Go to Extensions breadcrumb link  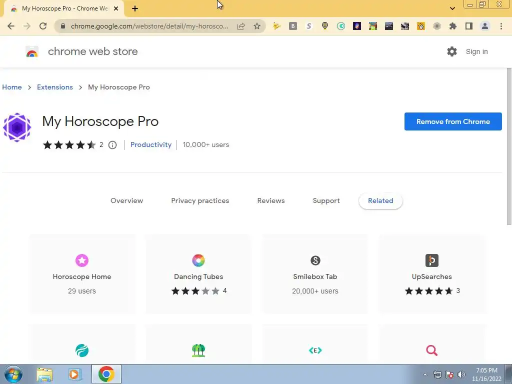[x=55, y=87]
